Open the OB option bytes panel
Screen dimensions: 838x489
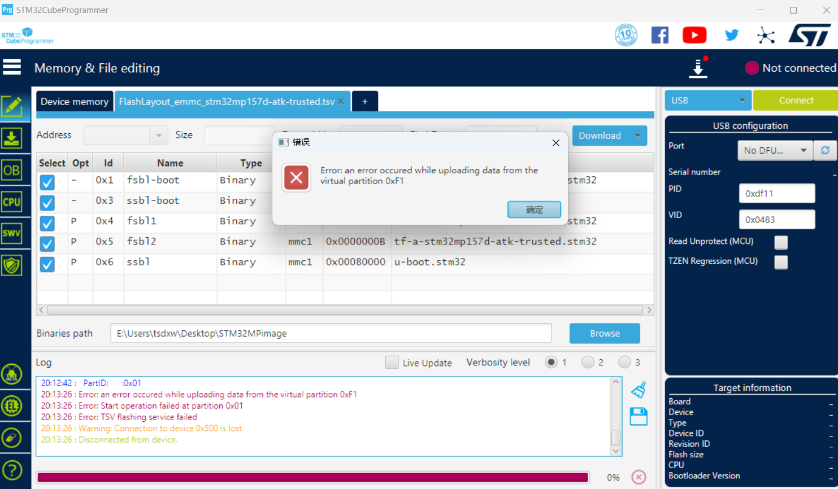[x=12, y=170]
